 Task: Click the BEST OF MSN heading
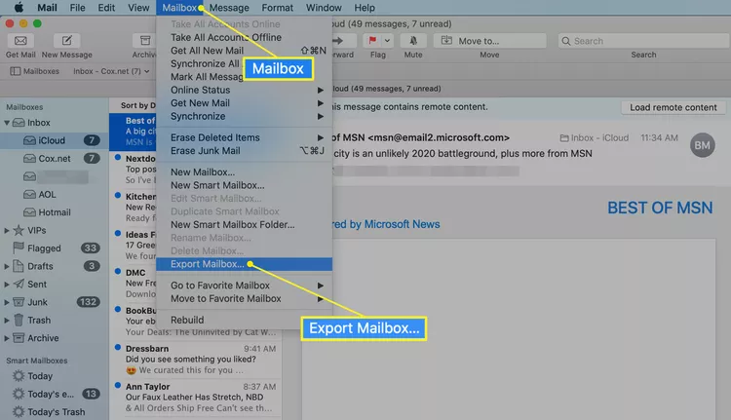tap(660, 208)
